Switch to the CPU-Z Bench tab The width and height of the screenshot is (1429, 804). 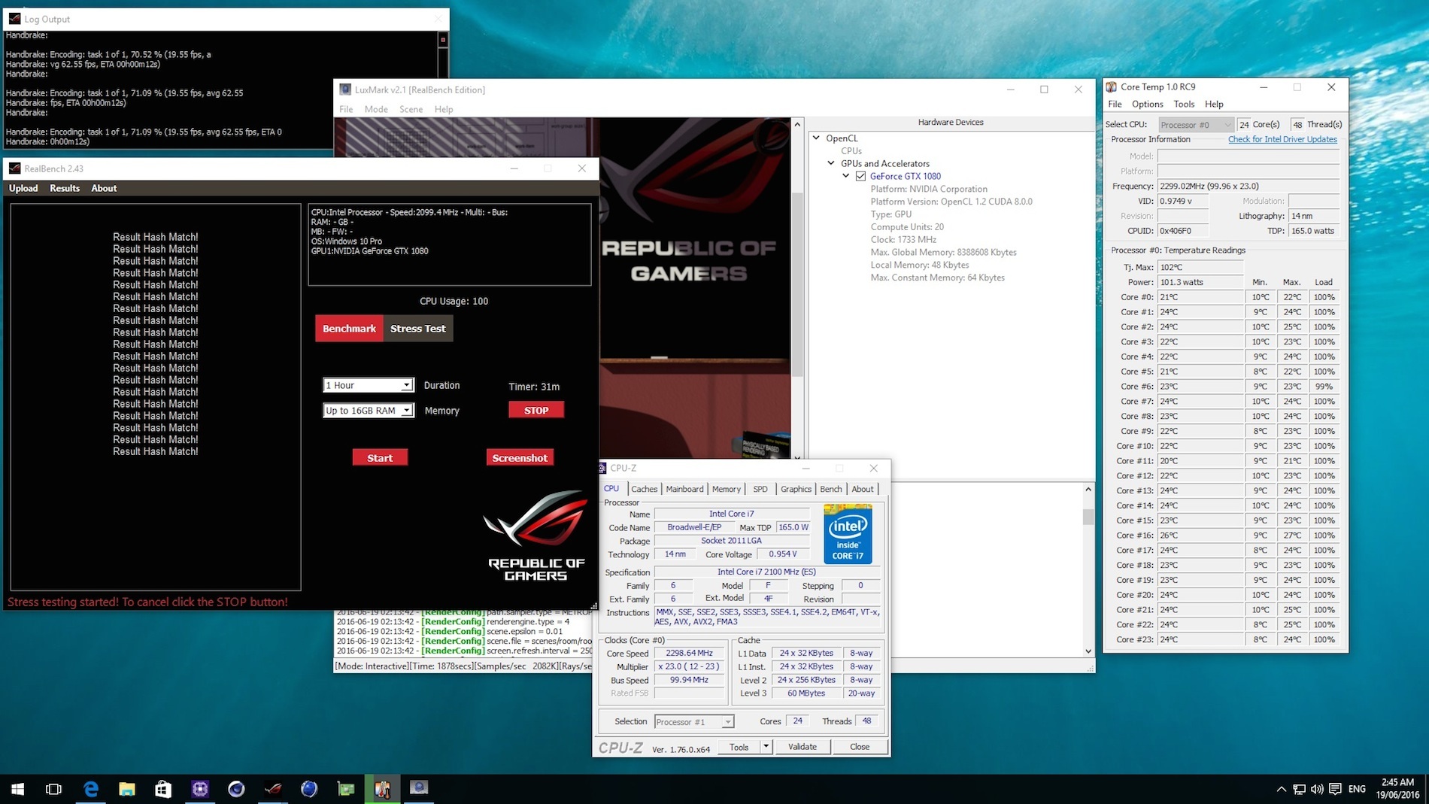pos(831,489)
